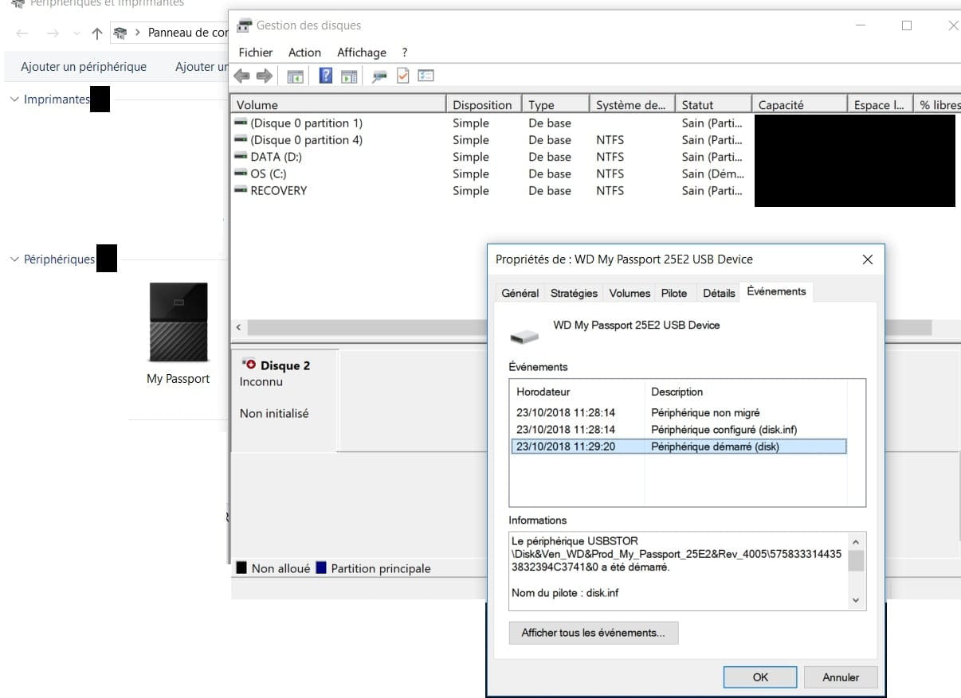This screenshot has width=961, height=698.
Task: Select the Périphérique démarré (disk) event
Action: tap(678, 446)
